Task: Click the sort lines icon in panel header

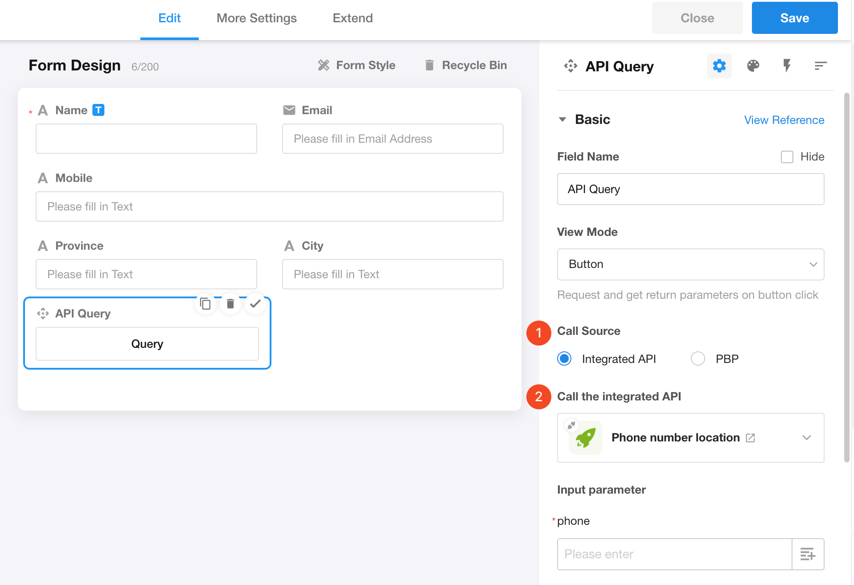Action: [820, 66]
